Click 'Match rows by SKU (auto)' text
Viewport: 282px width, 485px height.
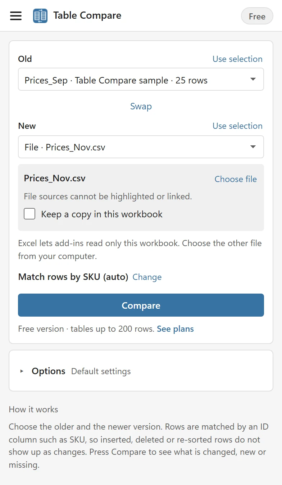coord(73,277)
